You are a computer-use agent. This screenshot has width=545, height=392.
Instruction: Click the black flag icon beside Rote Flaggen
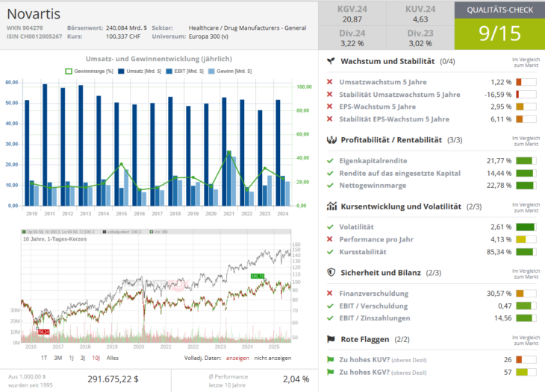[x=331, y=339]
